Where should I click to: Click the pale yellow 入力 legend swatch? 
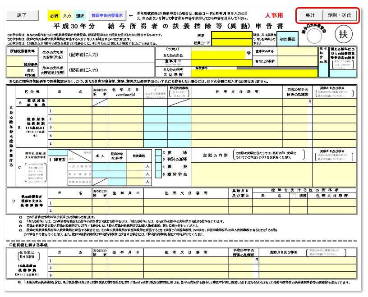pos(67,16)
